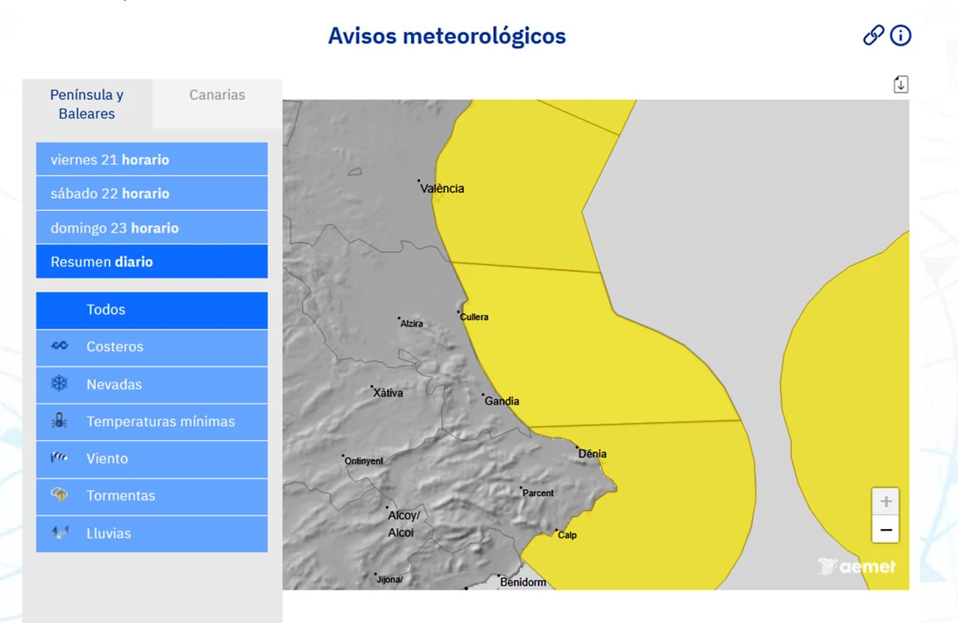Pick the Tormentas storm cloud icon
Viewport: 958px width, 623px height.
click(59, 495)
